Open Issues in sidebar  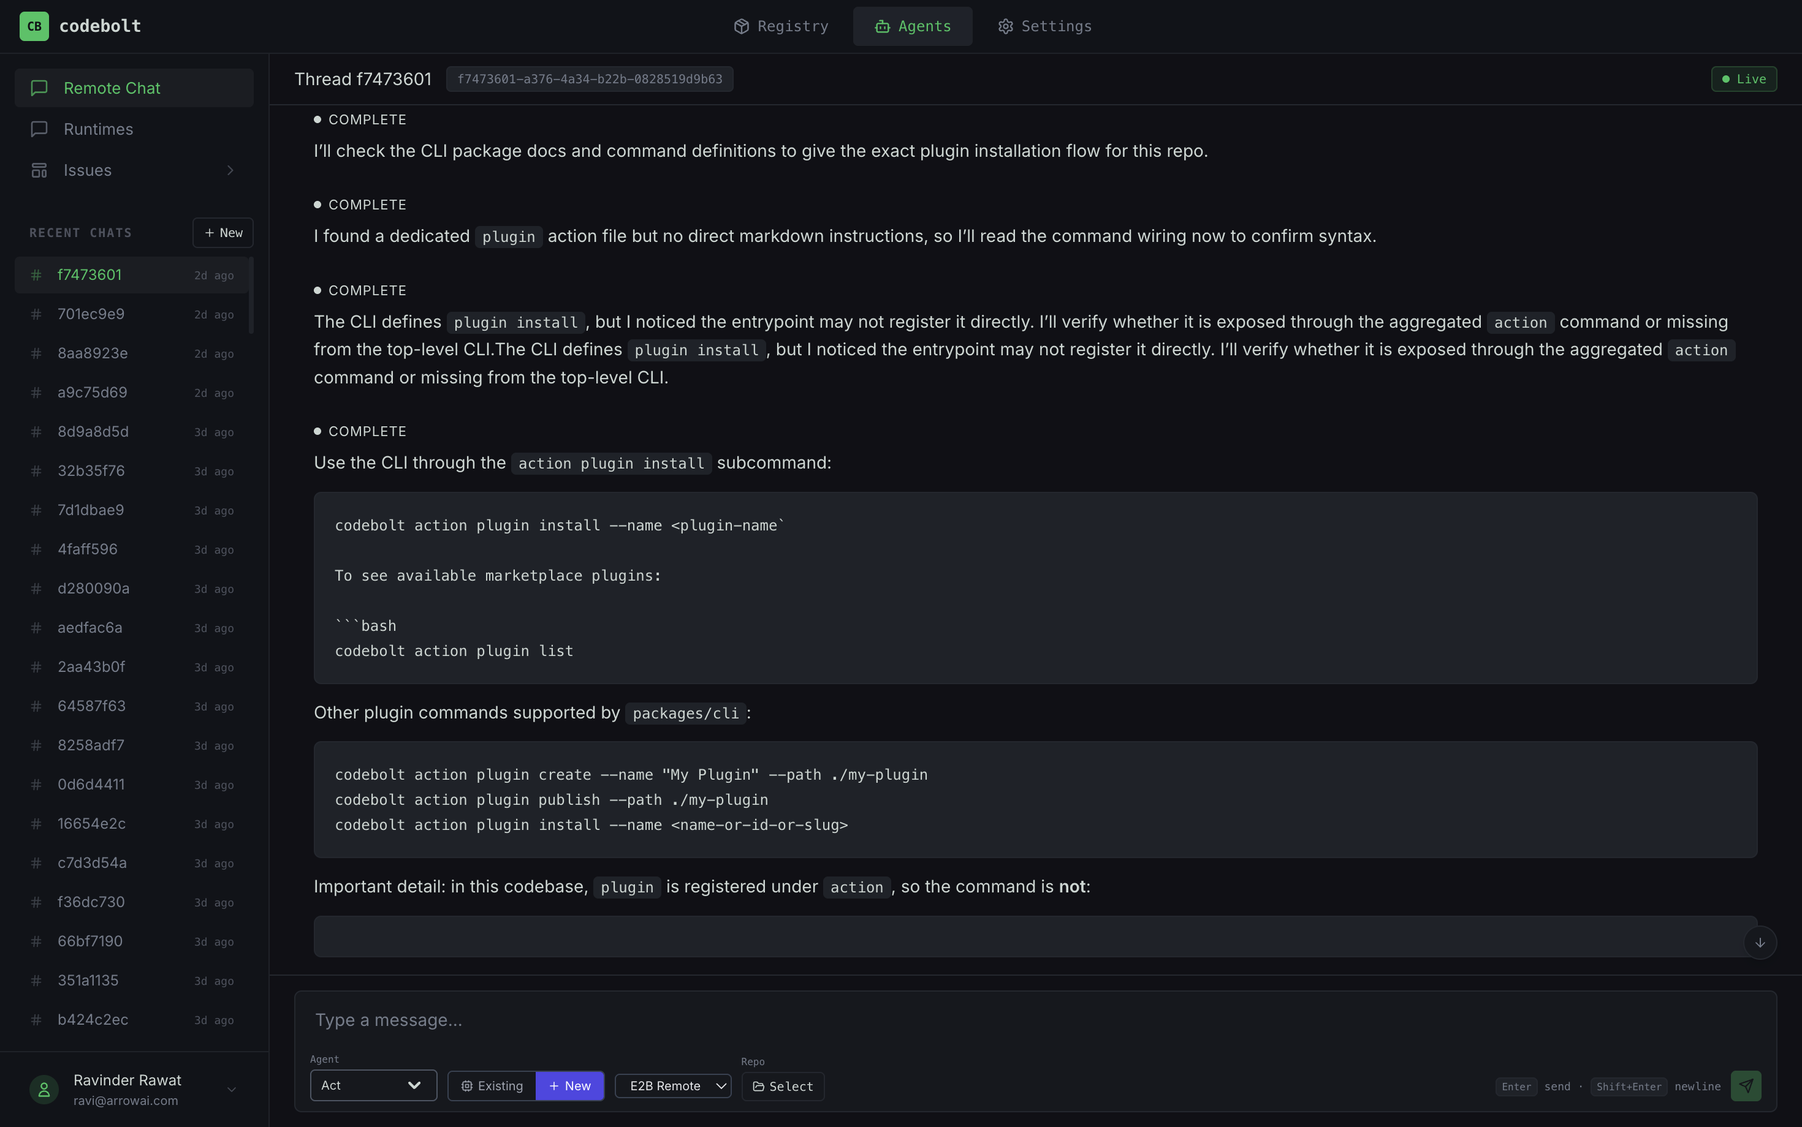click(134, 170)
